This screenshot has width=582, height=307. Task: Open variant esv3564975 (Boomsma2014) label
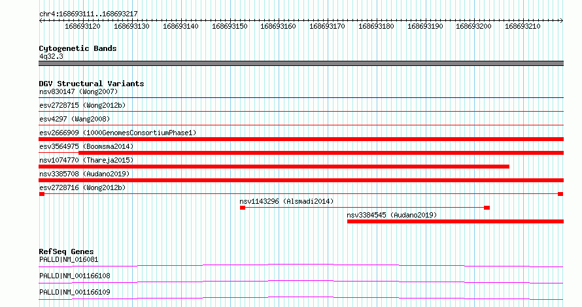86,146
